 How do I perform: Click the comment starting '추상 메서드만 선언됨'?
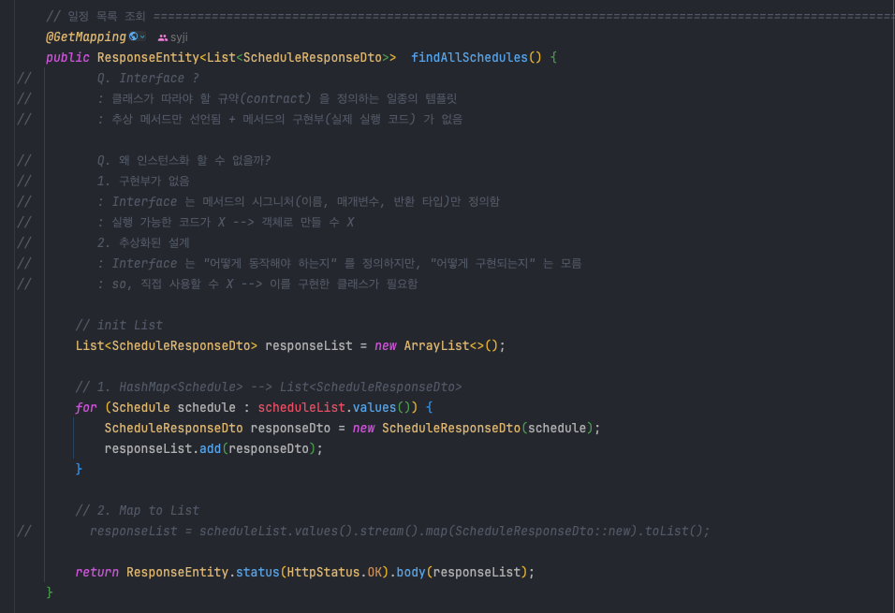point(280,119)
